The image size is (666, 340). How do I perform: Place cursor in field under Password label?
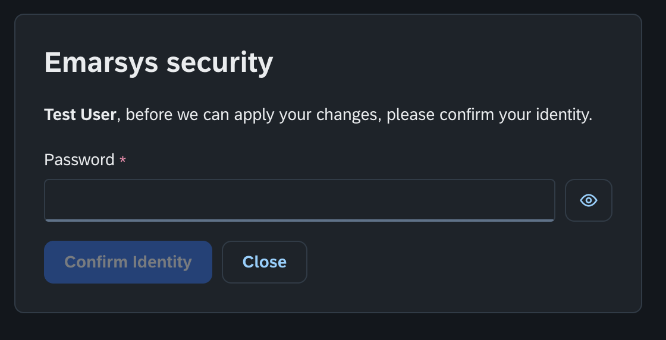click(x=300, y=200)
